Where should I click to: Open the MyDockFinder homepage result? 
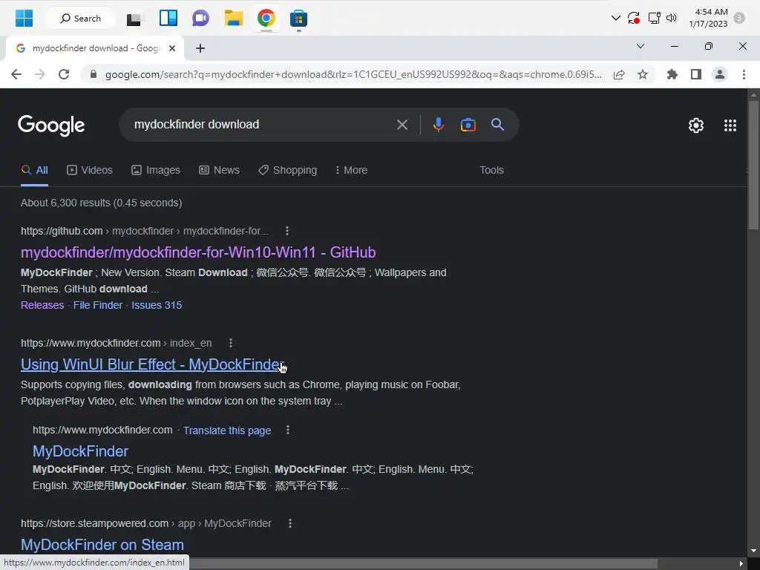pyautogui.click(x=80, y=451)
